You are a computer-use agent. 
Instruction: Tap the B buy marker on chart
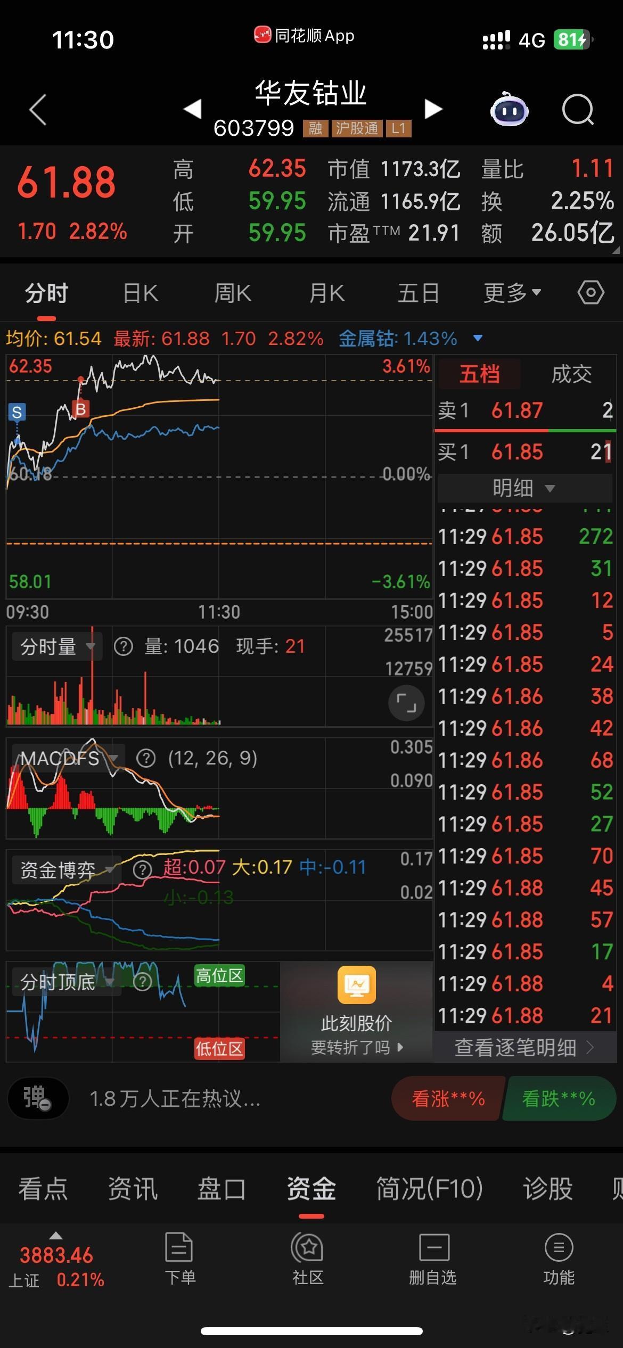80,409
